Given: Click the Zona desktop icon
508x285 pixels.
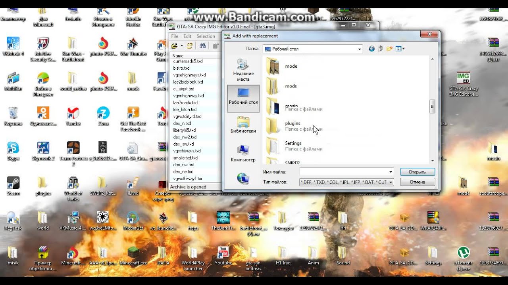Looking at the screenshot, I should pos(103,116).
